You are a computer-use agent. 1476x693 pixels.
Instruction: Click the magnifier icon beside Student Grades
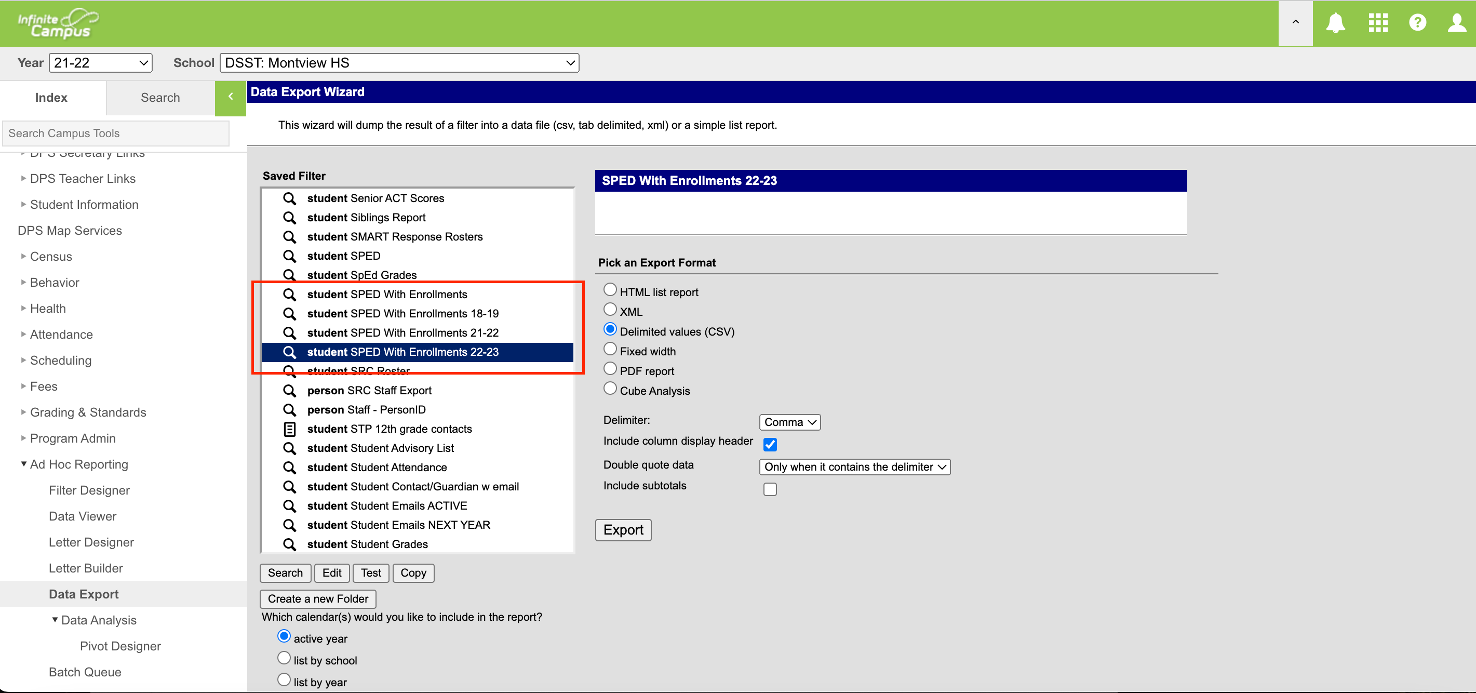(x=290, y=544)
